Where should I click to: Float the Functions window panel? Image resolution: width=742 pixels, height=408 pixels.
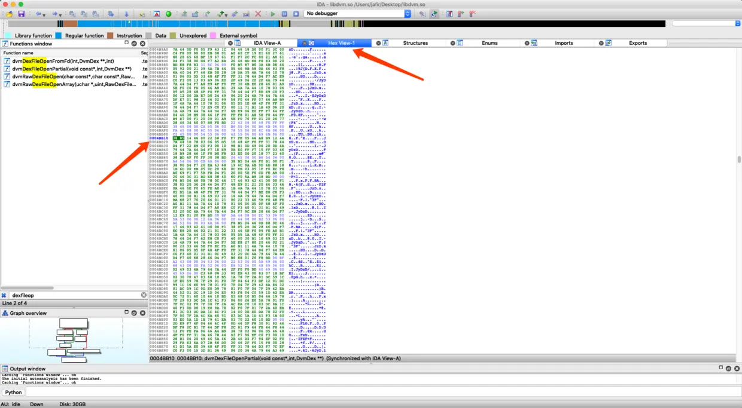click(x=134, y=44)
